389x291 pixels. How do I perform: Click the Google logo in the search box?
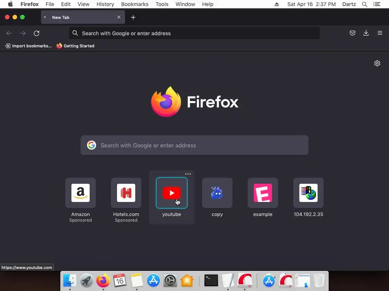92,145
